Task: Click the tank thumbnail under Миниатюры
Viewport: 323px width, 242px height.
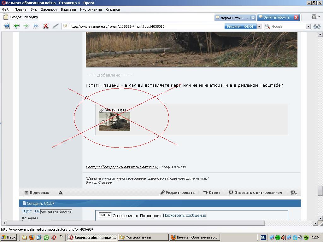Action: (114, 122)
